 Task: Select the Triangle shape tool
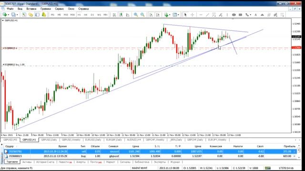[262, 15]
